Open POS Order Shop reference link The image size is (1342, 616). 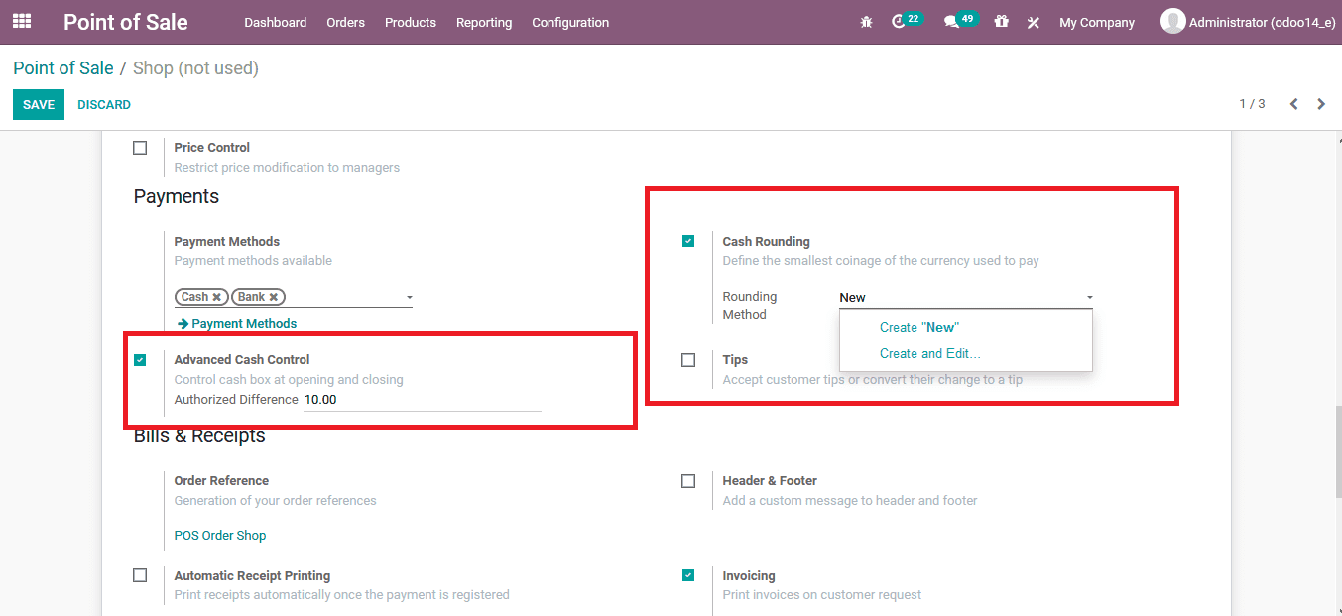click(x=220, y=536)
